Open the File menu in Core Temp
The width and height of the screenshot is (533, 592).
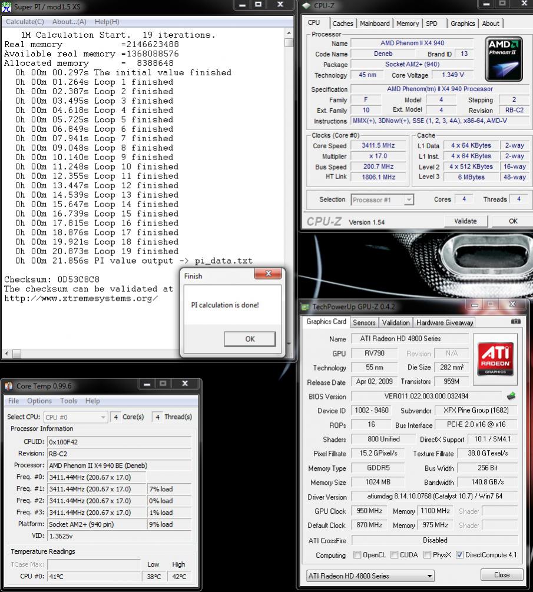[x=14, y=401]
